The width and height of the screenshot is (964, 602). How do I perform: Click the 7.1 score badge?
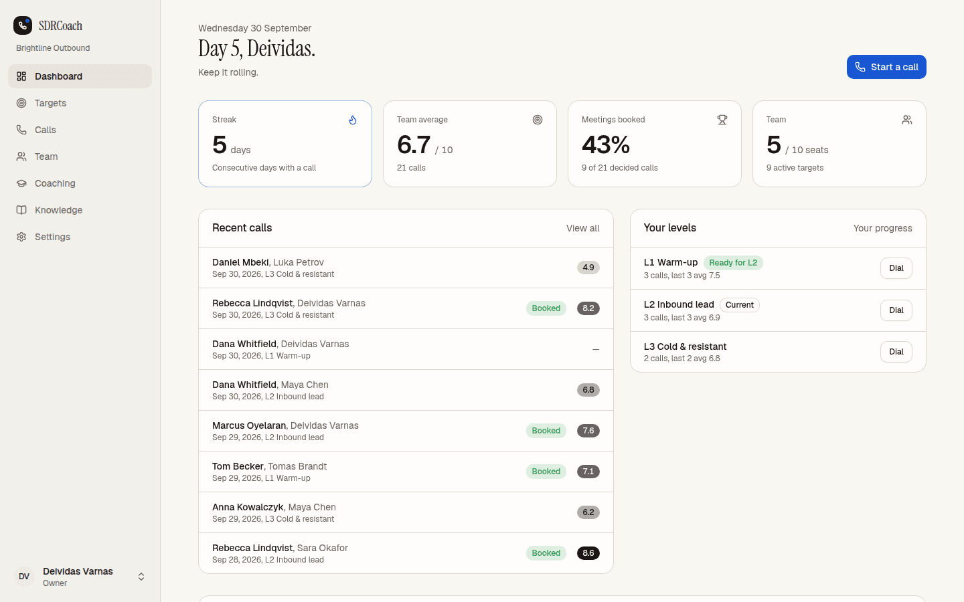(588, 472)
